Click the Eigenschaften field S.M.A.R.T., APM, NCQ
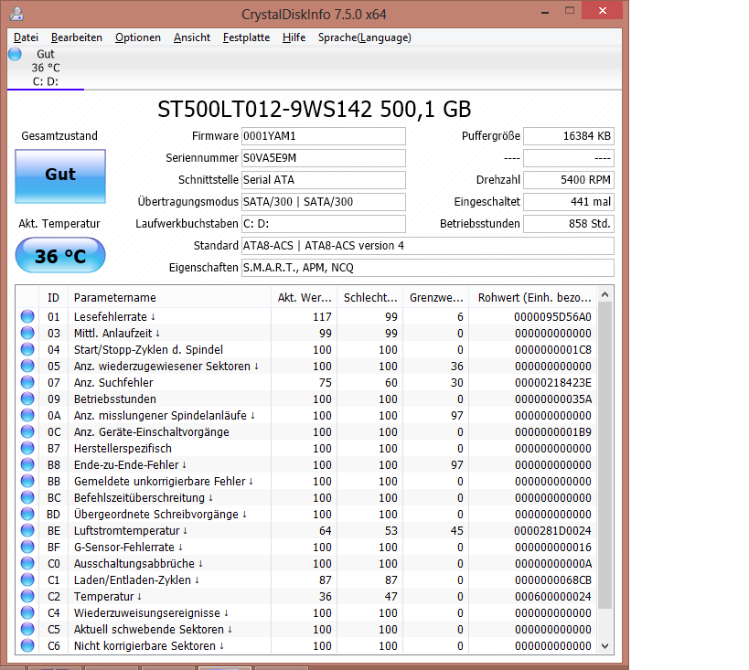This screenshot has width=749, height=670. point(427,268)
